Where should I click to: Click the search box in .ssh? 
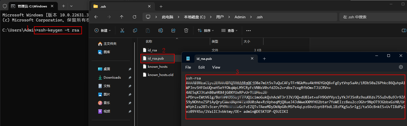pyautogui.click(x=370, y=17)
